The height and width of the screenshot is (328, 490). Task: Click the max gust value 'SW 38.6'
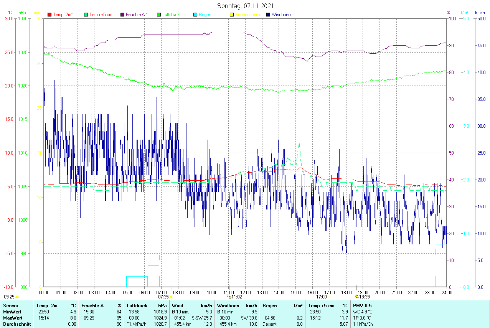click(x=249, y=318)
